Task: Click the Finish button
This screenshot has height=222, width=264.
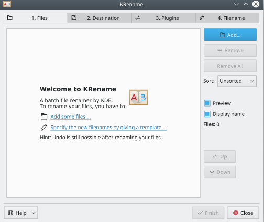Action: pos(208,213)
